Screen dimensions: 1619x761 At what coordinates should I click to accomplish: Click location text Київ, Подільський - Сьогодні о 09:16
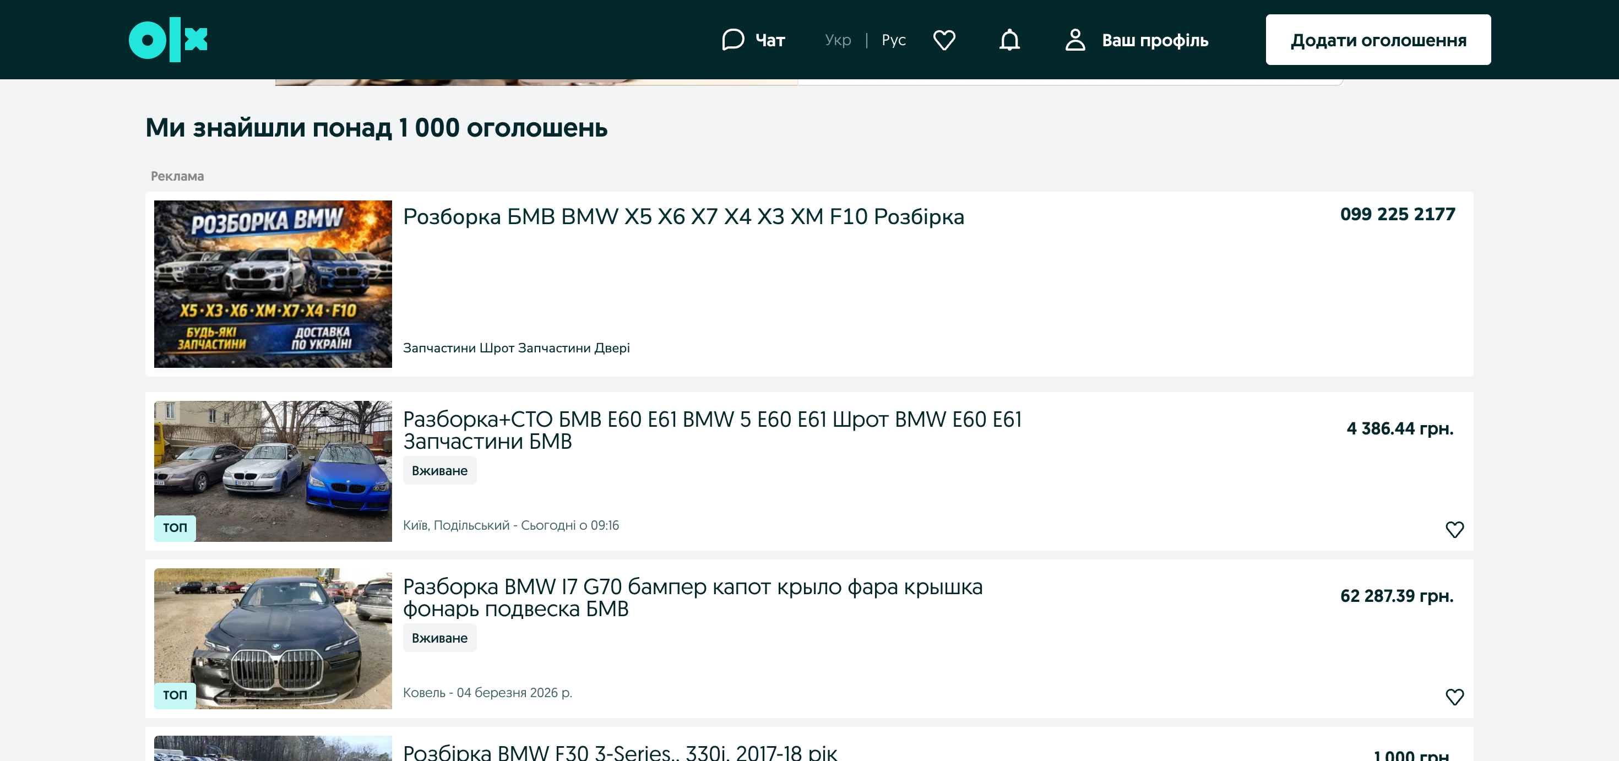click(510, 525)
